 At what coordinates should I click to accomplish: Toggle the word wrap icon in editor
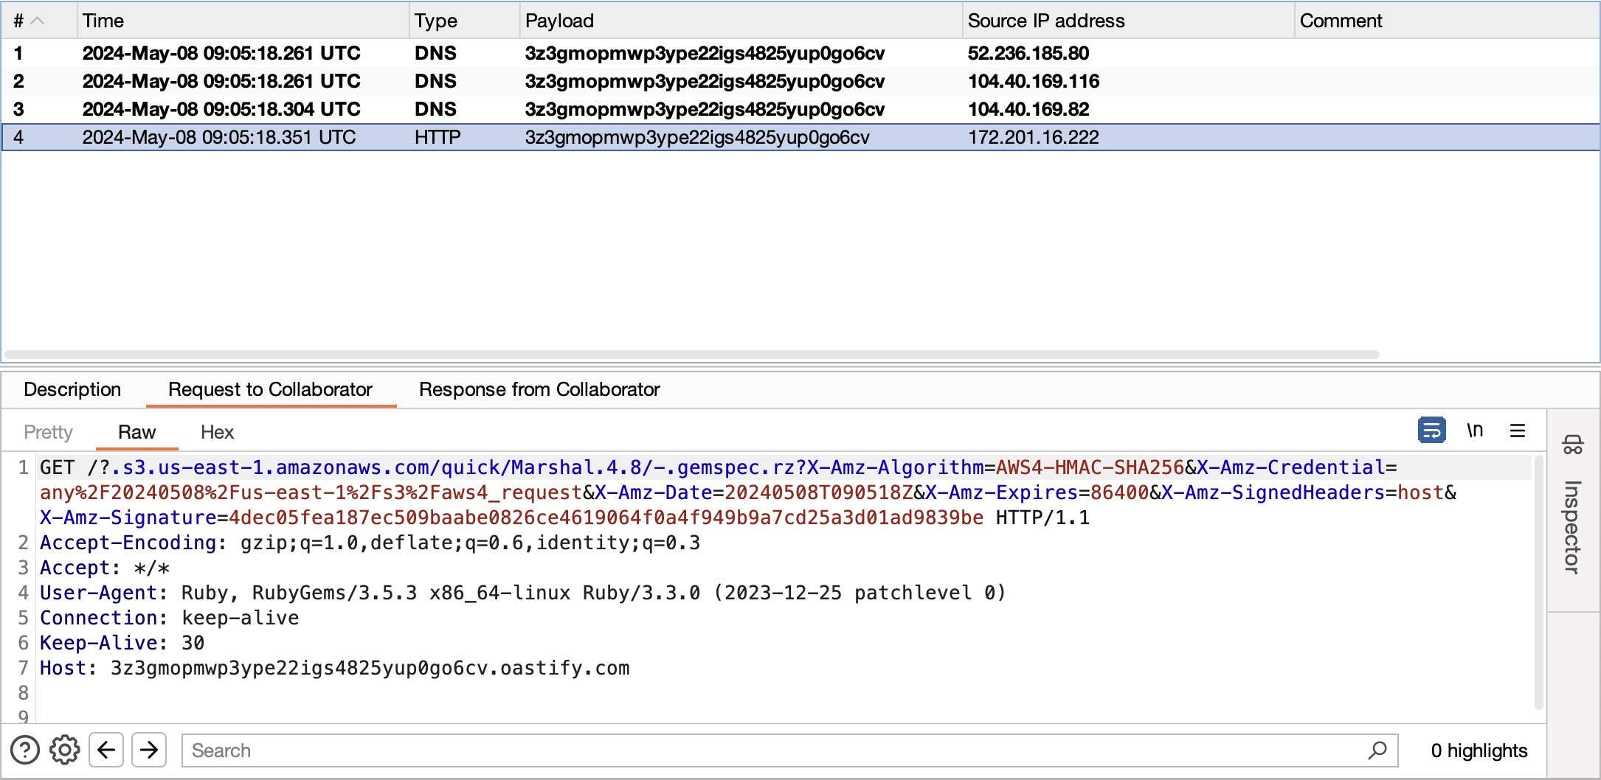(x=1431, y=430)
